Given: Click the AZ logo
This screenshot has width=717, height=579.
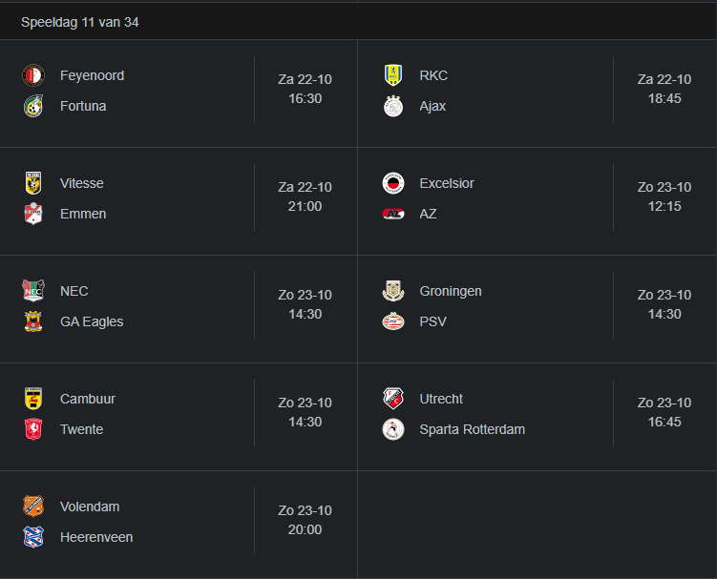Looking at the screenshot, I should point(392,214).
